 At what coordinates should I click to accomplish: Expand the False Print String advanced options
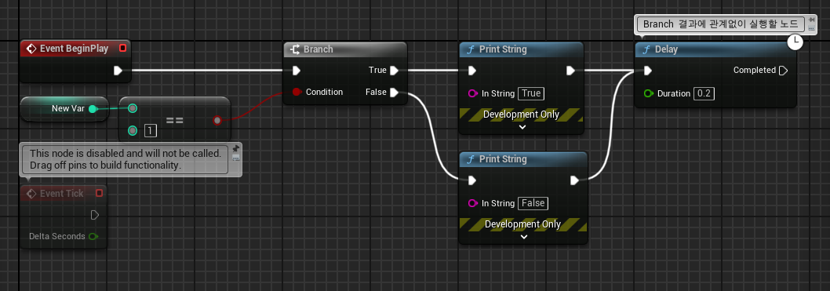(x=524, y=237)
